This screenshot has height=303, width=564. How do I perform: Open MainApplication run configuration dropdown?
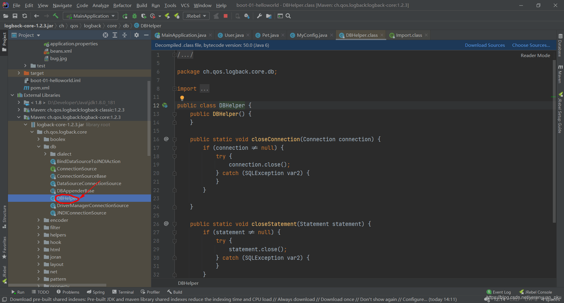pos(91,16)
